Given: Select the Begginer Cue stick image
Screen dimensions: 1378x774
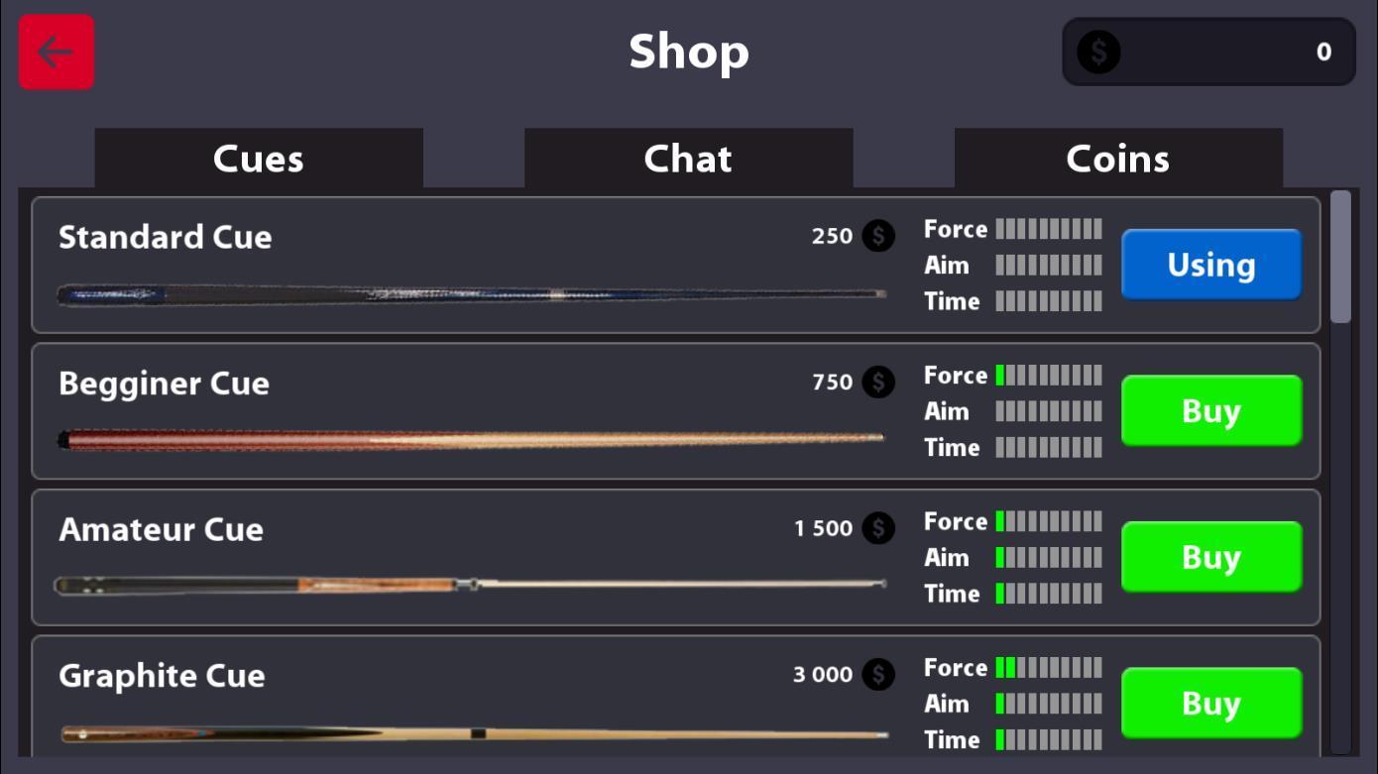Looking at the screenshot, I should 471,439.
